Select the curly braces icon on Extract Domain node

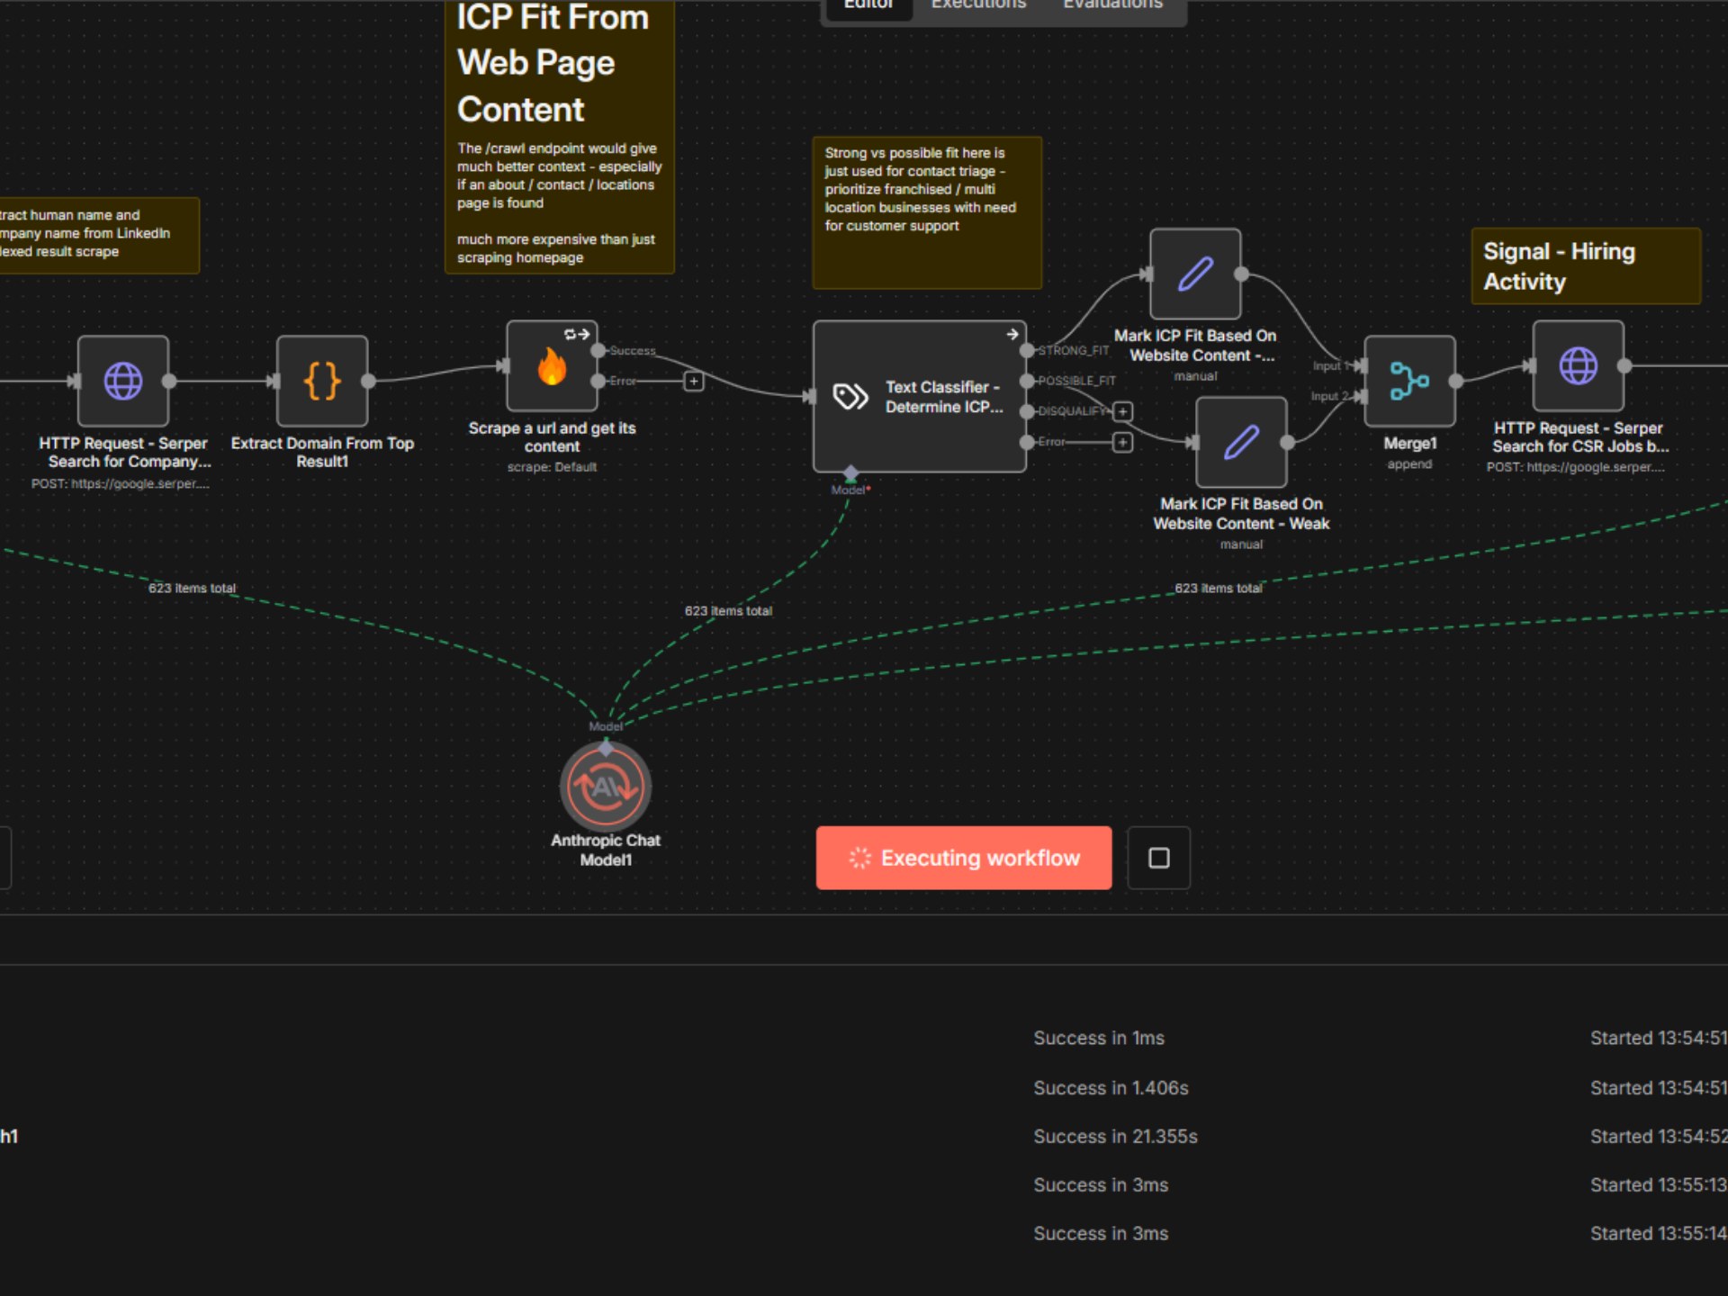click(321, 381)
